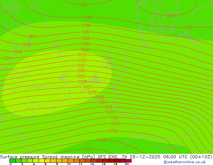Viewport: 213px width, 165px height.
Task: Click the 1040 label at top center
Action: 83,5
